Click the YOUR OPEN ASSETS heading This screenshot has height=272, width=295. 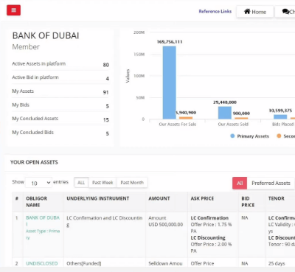(34, 162)
